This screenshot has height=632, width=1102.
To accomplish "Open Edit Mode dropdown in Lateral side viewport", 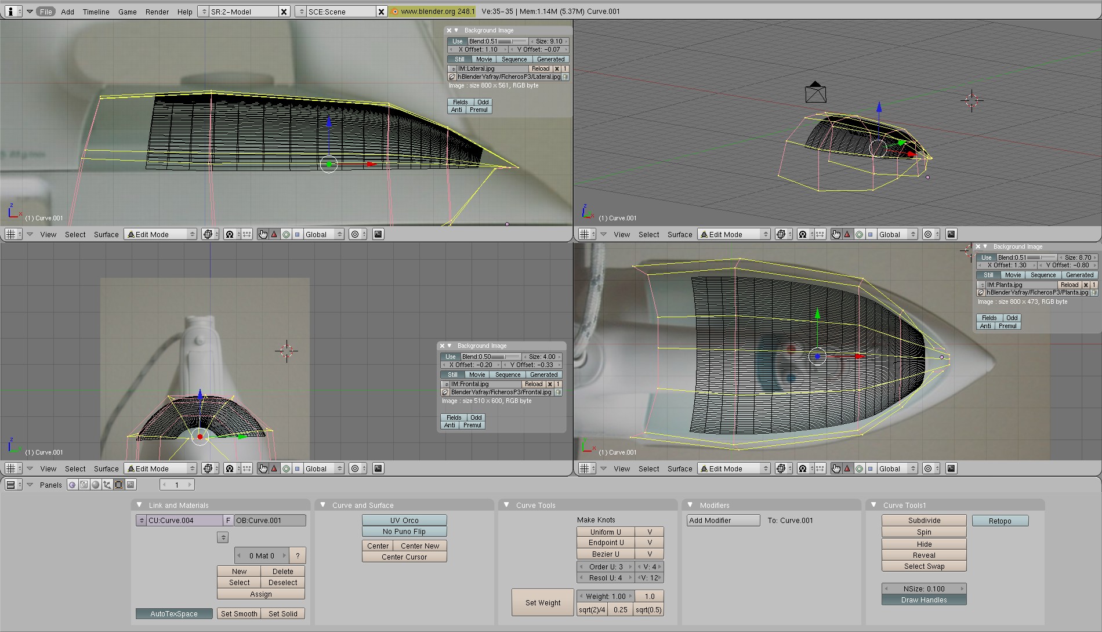I will coord(161,234).
